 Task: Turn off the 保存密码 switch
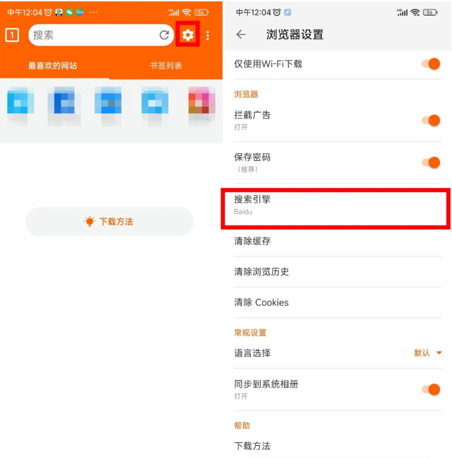(431, 162)
